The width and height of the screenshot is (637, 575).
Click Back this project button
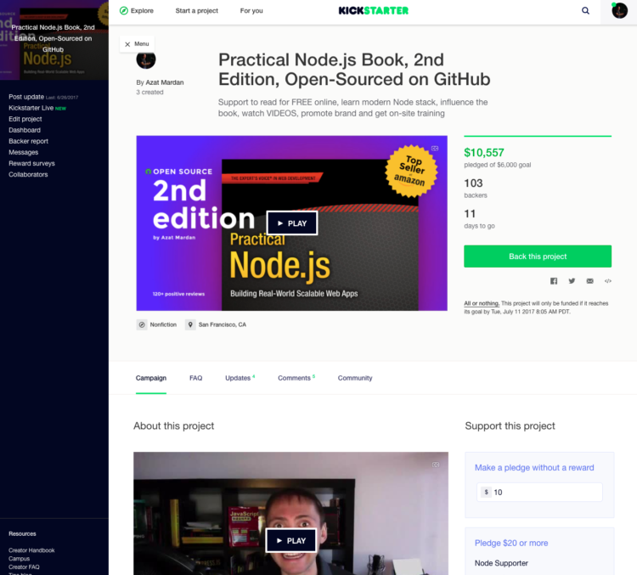click(x=538, y=256)
